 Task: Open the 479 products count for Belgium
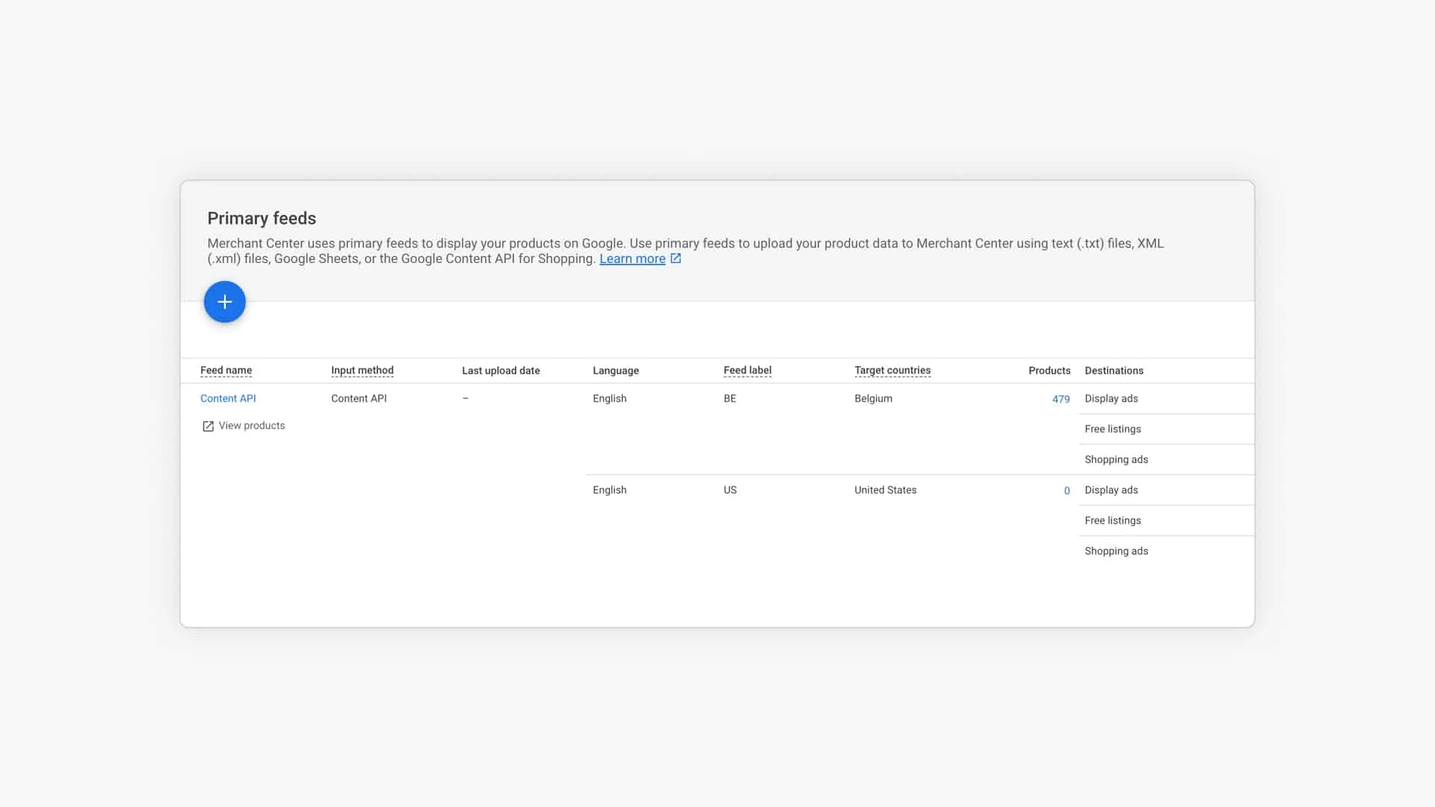1061,399
